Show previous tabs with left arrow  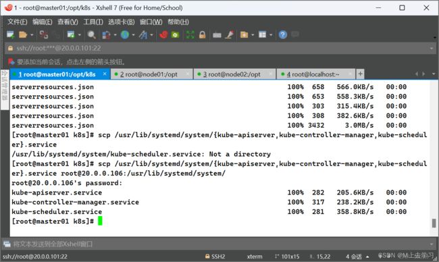[x=417, y=74]
